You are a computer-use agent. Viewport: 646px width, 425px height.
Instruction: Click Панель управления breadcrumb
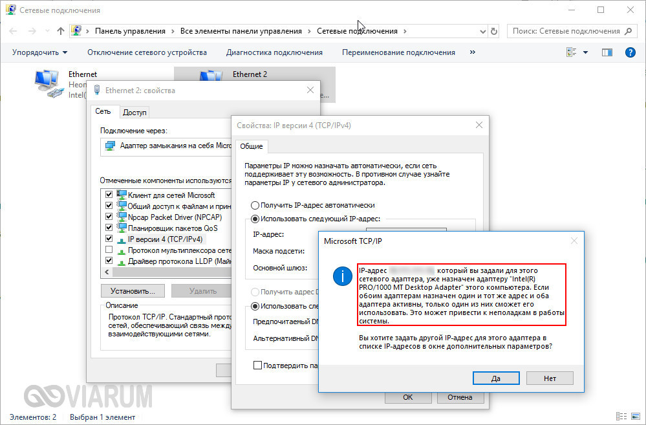tap(130, 31)
